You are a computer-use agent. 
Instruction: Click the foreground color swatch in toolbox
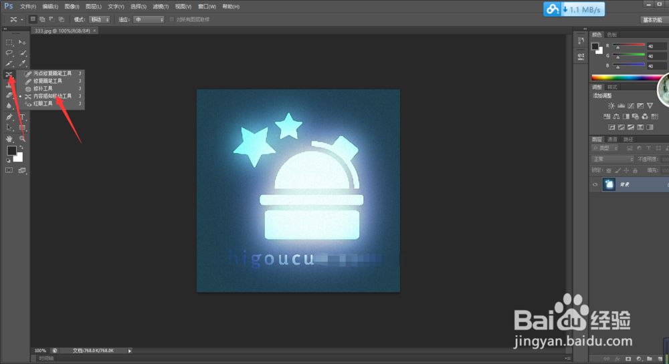pyautogui.click(x=11, y=151)
